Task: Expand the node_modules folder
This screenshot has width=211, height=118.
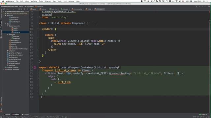Action: [x=5, y=13]
